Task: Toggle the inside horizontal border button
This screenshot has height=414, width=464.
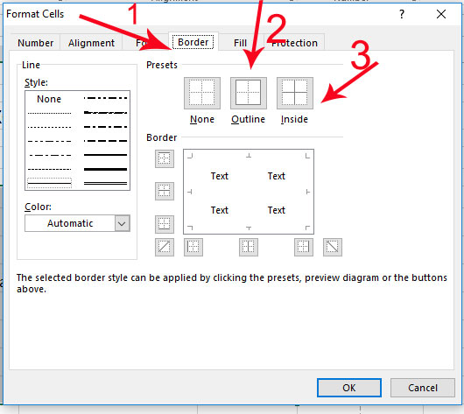Action: pos(165,191)
